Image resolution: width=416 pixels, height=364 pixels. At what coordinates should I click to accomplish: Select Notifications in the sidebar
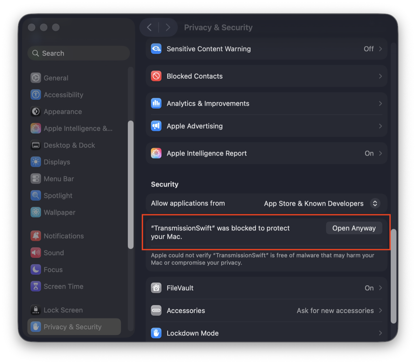(x=74, y=236)
